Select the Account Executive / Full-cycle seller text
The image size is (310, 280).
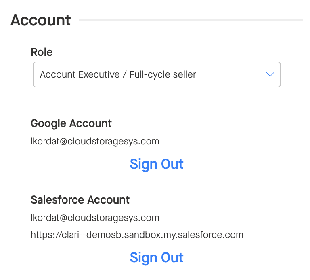(118, 74)
